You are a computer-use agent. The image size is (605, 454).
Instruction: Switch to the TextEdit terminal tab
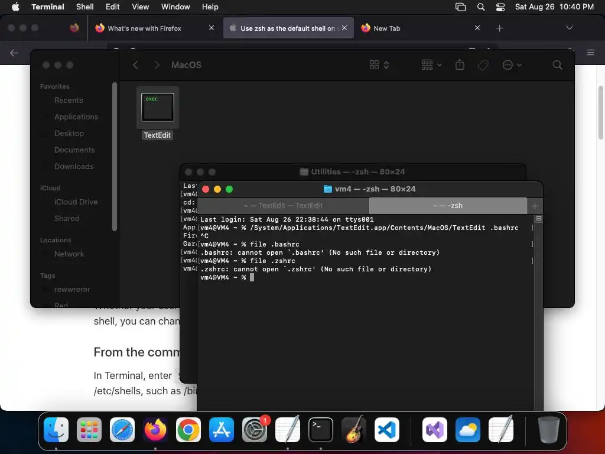click(x=283, y=205)
